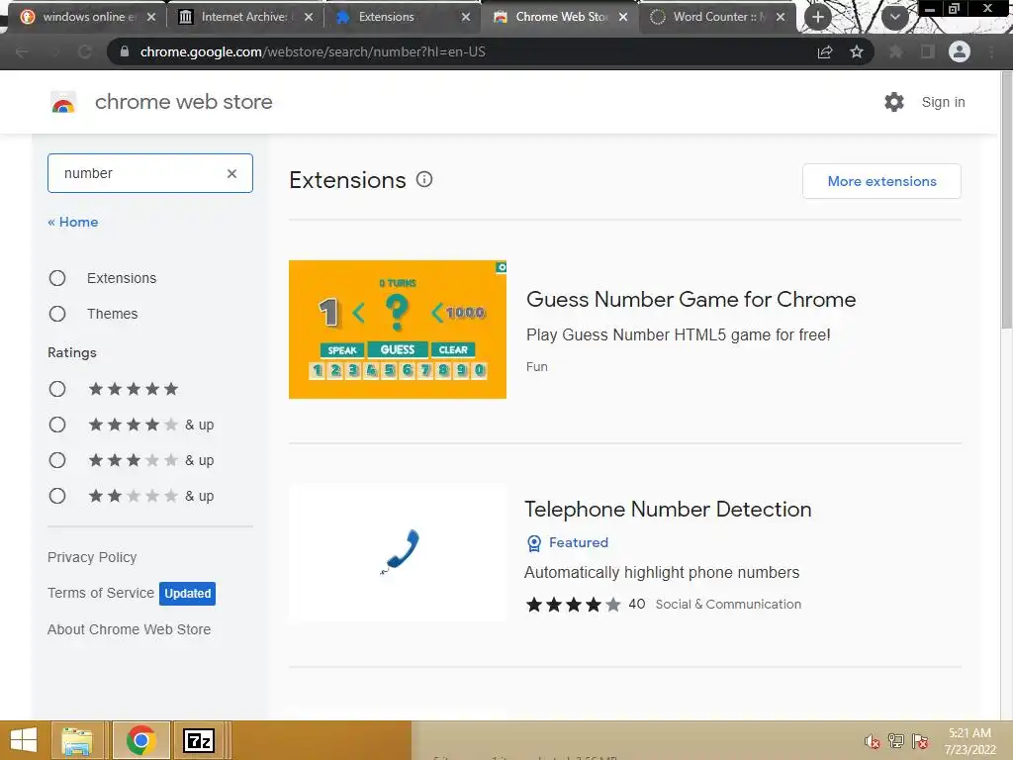Open the Terms of Service link
This screenshot has height=760, width=1013.
(x=101, y=593)
